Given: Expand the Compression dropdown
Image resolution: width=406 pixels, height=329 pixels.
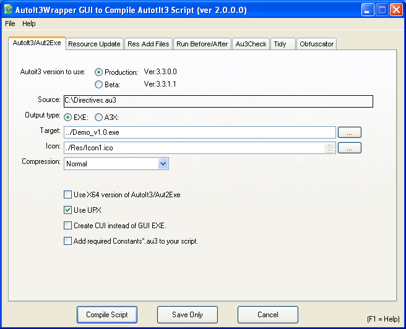Looking at the screenshot, I should (163, 164).
